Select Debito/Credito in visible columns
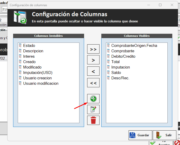The height and width of the screenshot is (145, 180). [x=123, y=56]
